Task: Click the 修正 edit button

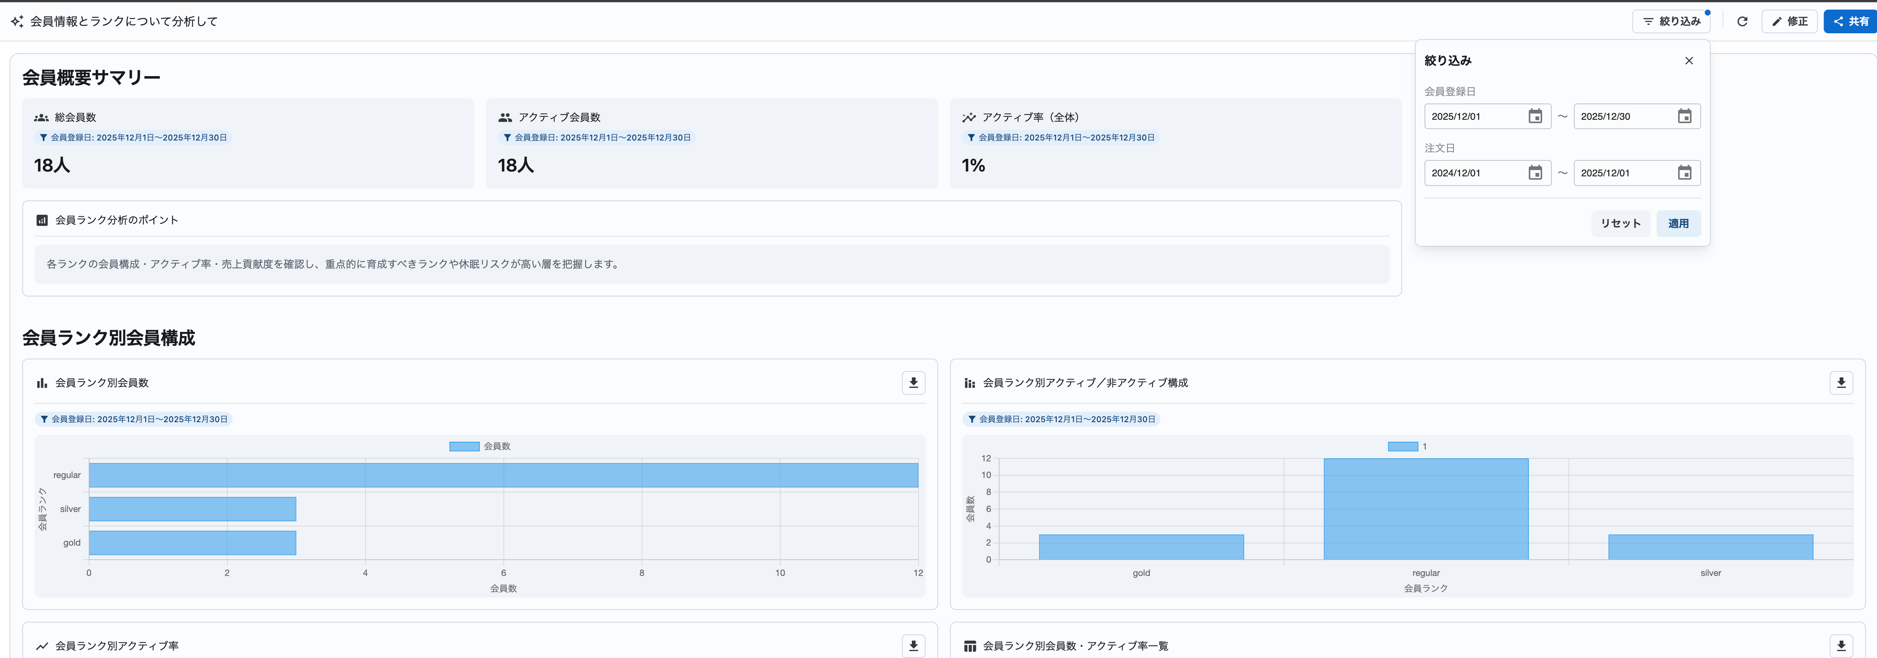Action: (1789, 21)
